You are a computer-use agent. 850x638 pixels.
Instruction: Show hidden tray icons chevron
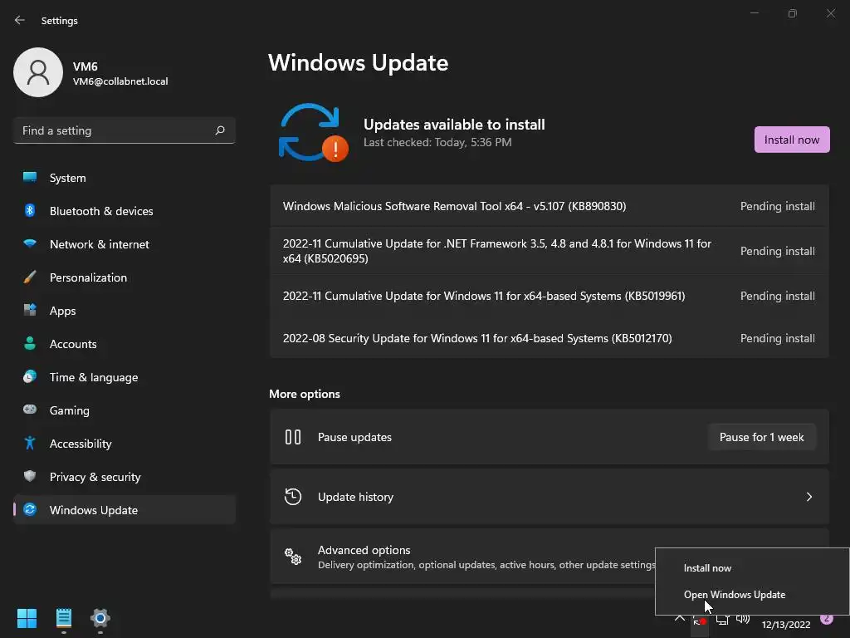679,618
